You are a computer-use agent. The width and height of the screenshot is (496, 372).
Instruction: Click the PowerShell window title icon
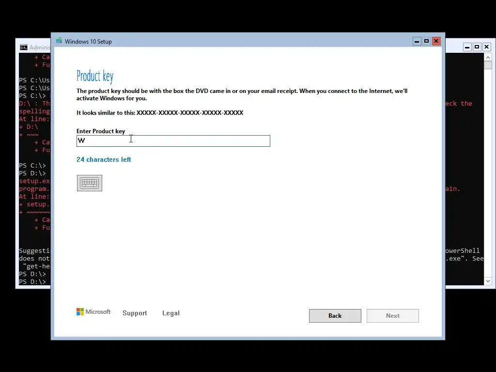point(24,47)
